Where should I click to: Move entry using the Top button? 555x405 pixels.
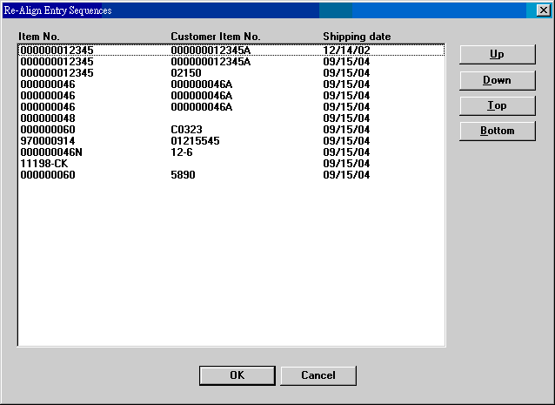point(497,105)
